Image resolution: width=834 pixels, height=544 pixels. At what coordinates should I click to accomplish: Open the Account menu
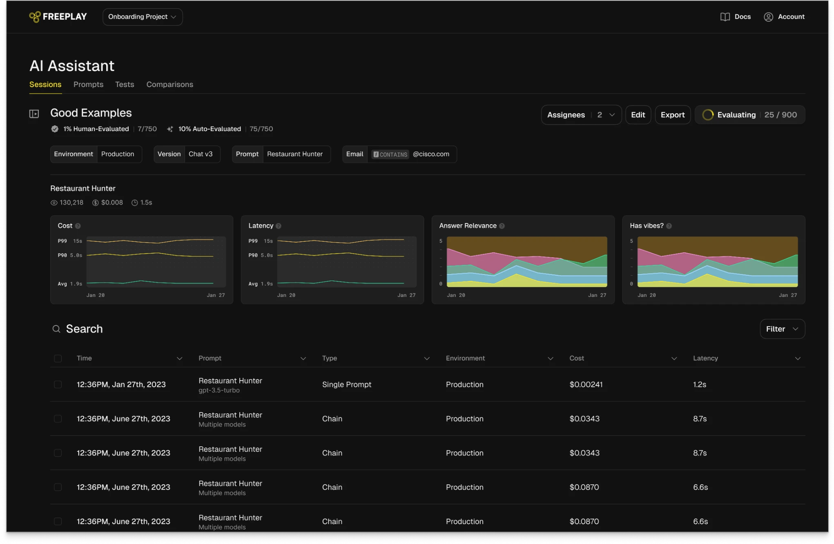784,17
